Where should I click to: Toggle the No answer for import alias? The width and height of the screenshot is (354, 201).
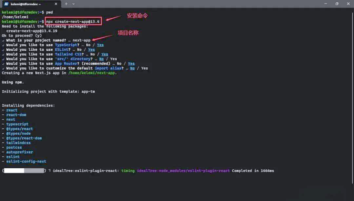pyautogui.click(x=132, y=68)
